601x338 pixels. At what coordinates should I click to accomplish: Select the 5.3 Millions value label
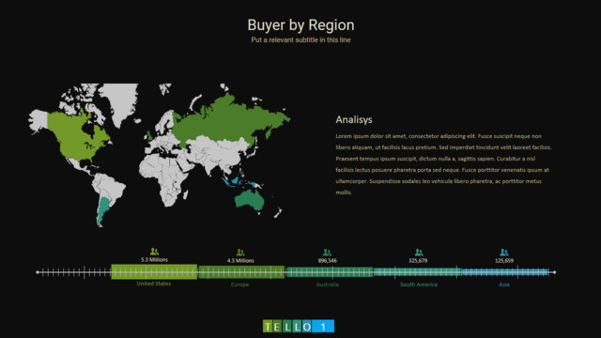(154, 260)
